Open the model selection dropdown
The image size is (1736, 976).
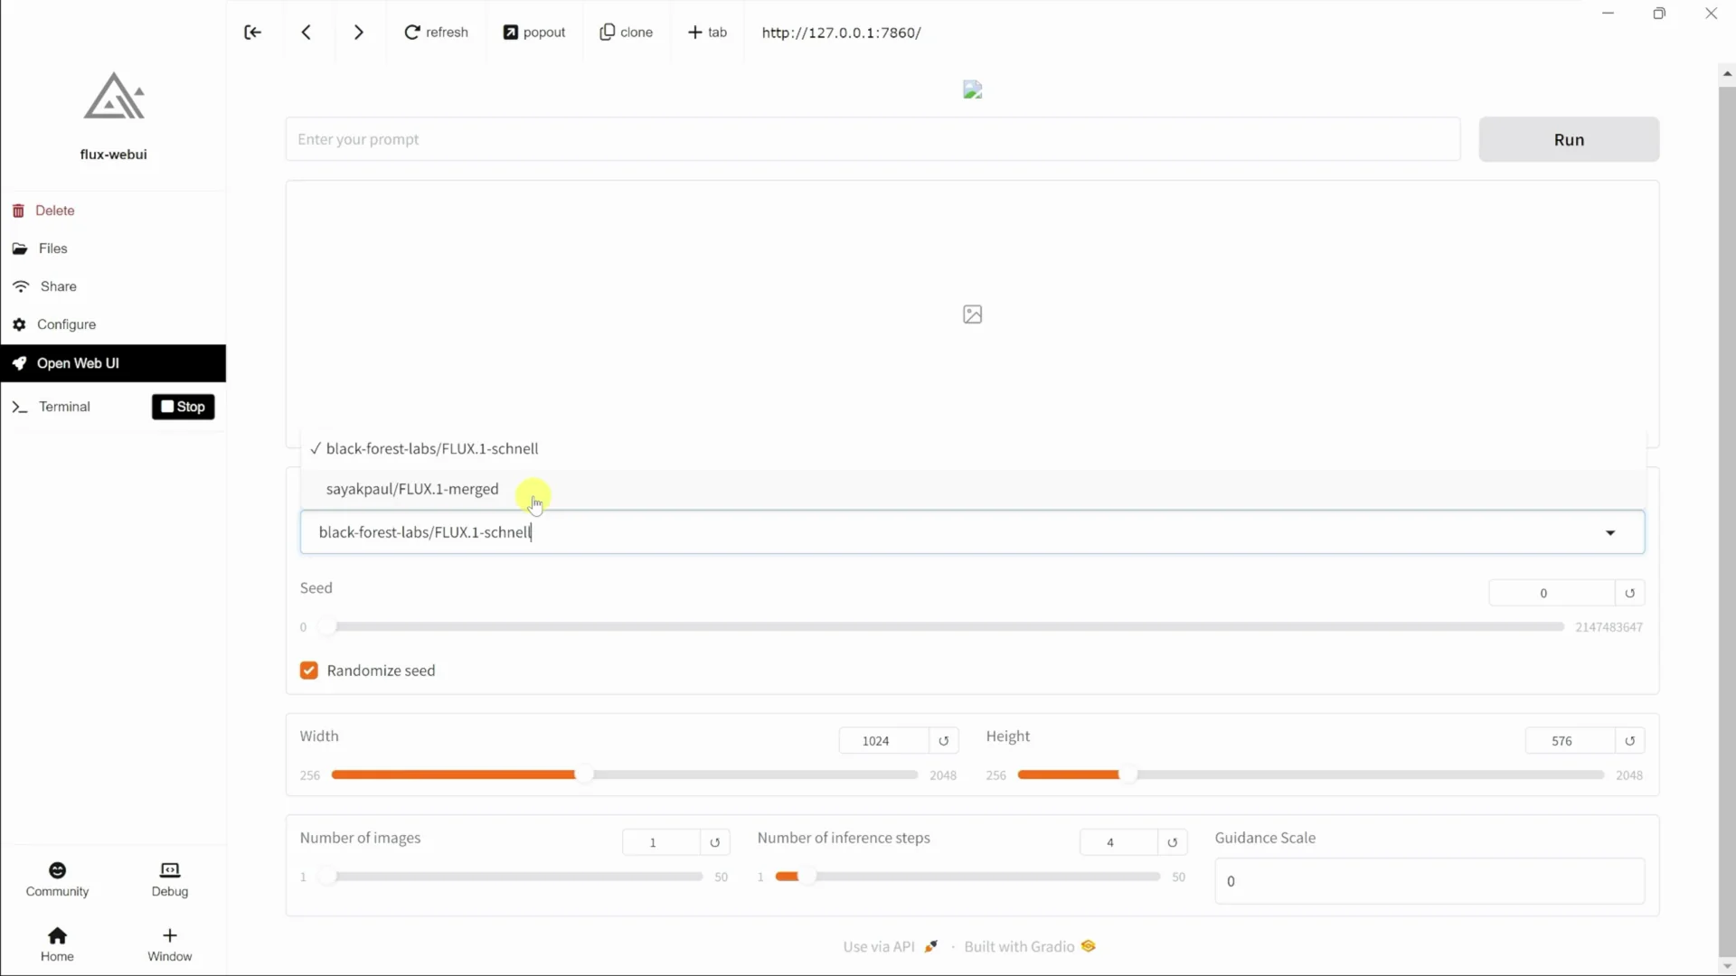coord(1610,532)
